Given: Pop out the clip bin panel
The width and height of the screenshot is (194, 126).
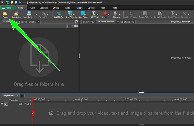Looking at the screenshot, I should click(x=76, y=22).
